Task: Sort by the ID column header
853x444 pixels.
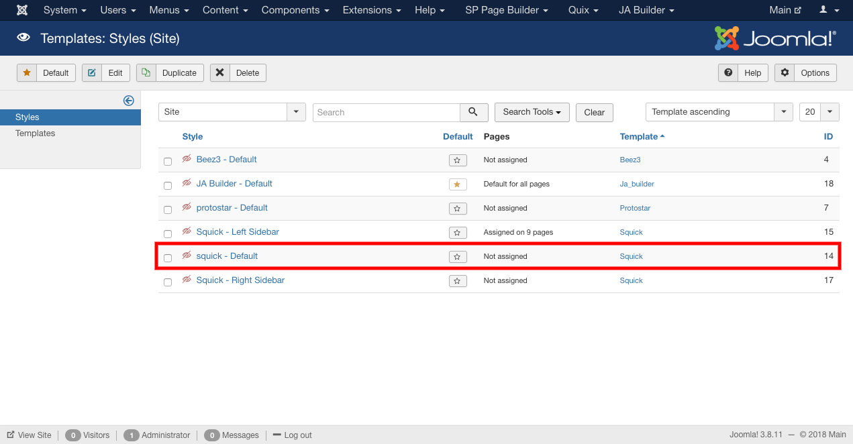Action: 829,136
